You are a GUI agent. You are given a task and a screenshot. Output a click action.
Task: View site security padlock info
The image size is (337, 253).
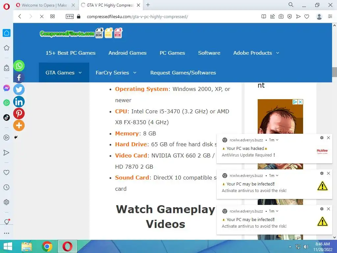coord(79,16)
